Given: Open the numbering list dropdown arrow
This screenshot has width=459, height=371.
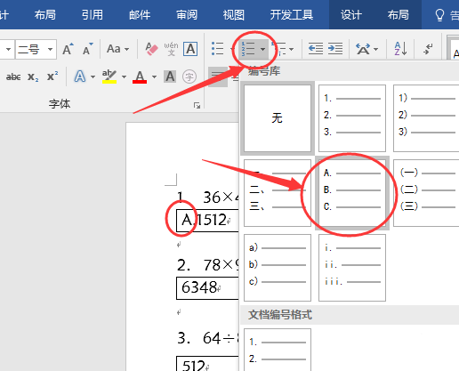Looking at the screenshot, I should click(262, 49).
